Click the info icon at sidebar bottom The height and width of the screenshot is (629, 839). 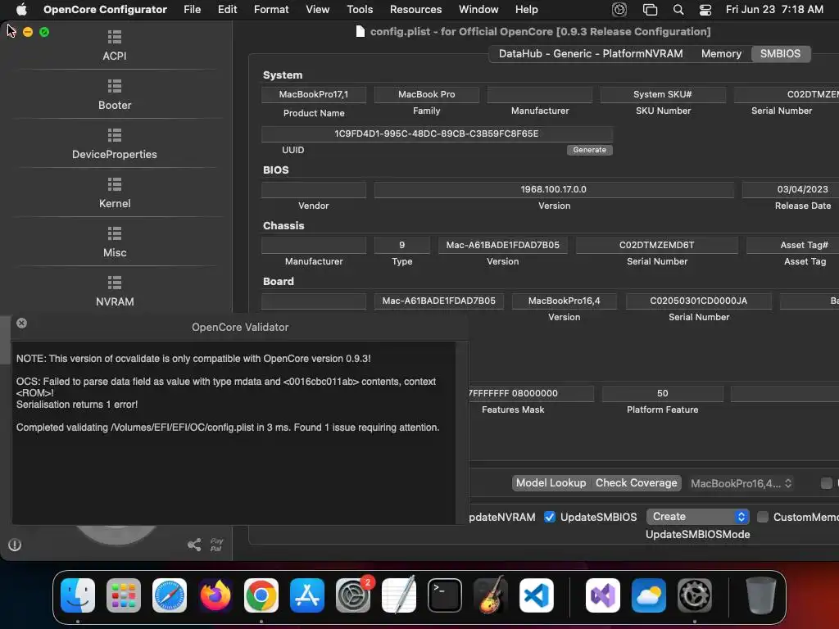click(x=15, y=545)
